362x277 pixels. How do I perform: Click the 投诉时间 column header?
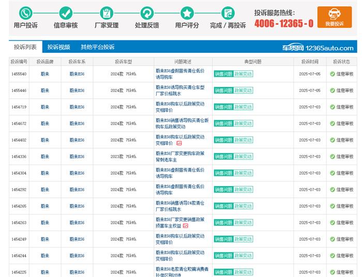coord(310,61)
